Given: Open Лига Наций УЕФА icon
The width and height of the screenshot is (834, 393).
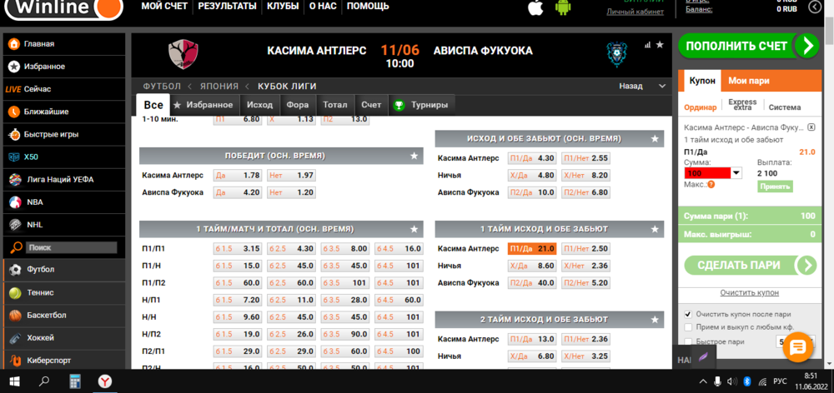Looking at the screenshot, I should point(15,180).
